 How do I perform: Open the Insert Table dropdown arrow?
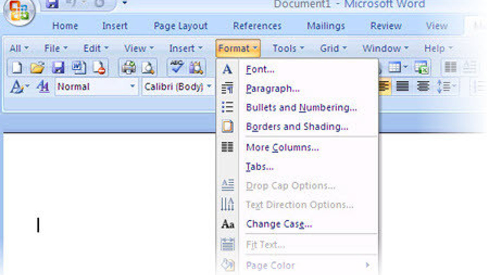pos(406,68)
